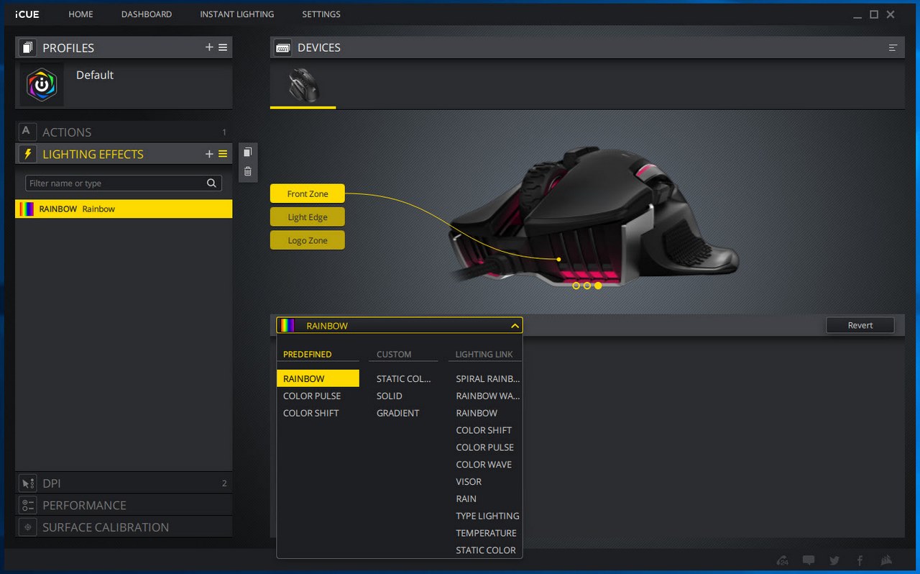This screenshot has width=920, height=574.
Task: Choose COLOR PULSE under Lighting Link
Action: 486,447
